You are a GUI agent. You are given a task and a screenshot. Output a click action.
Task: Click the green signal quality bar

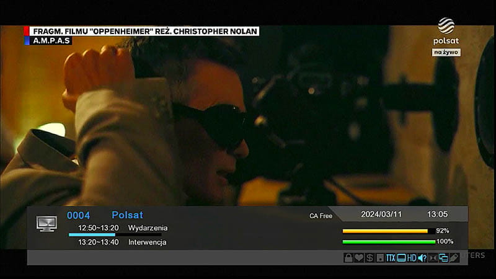(389, 242)
